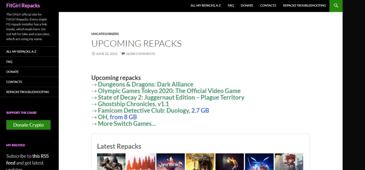Click the 'Latest Repacks' heading

point(119,147)
